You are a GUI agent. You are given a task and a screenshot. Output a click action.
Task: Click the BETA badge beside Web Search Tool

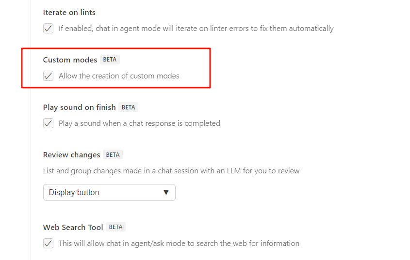(x=115, y=227)
